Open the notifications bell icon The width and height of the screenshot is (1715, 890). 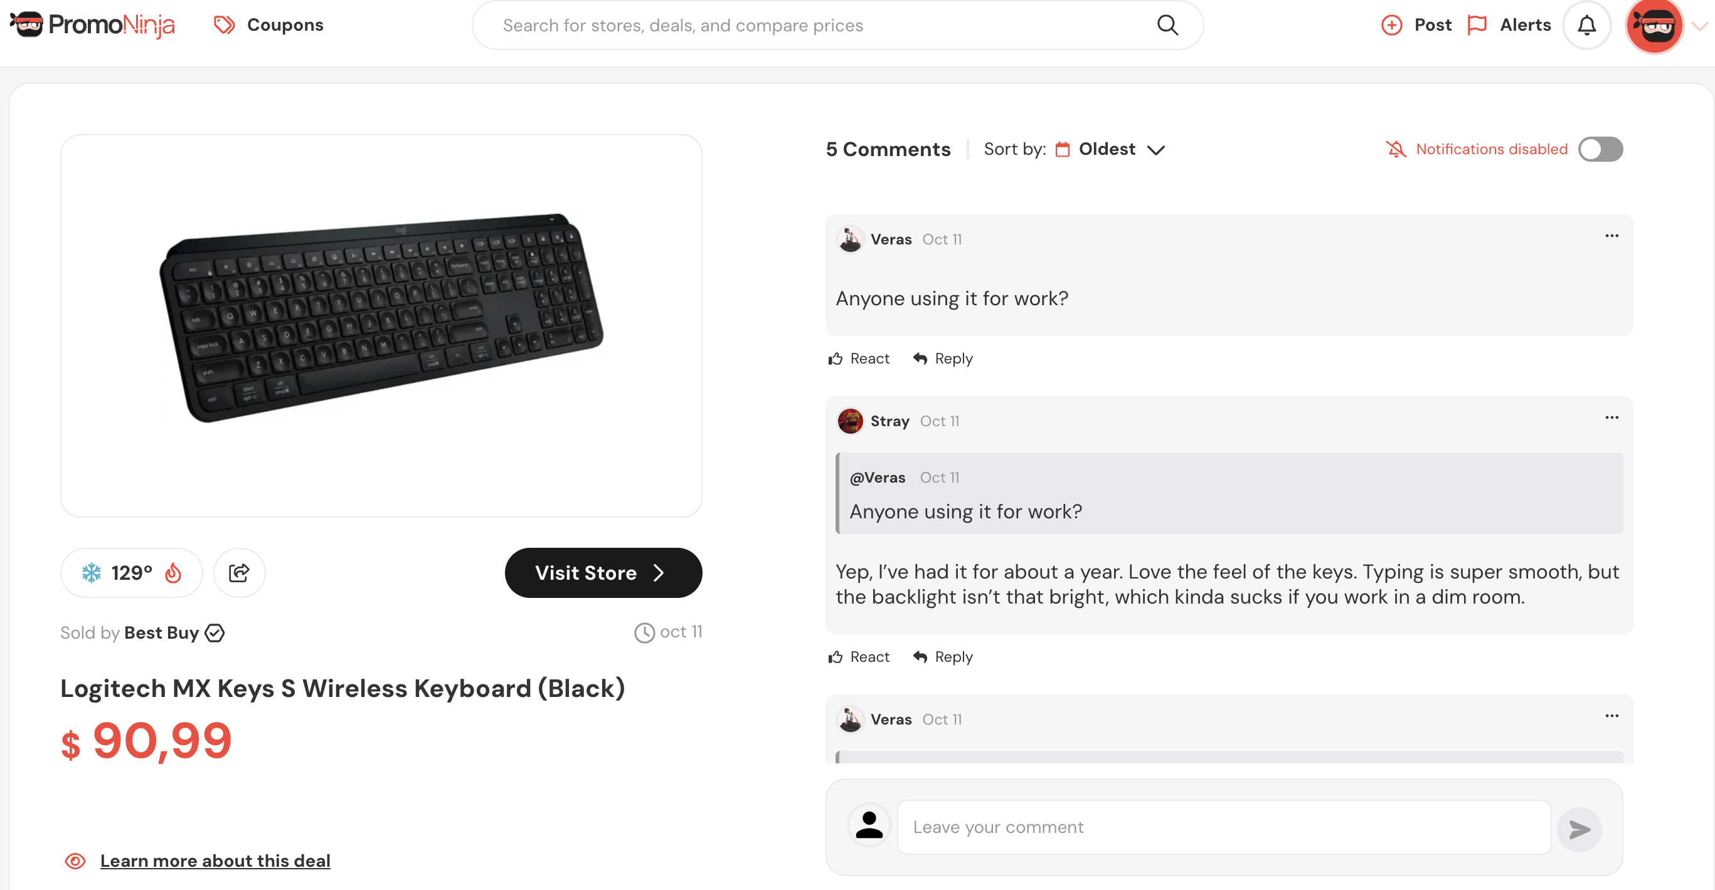[x=1586, y=25]
